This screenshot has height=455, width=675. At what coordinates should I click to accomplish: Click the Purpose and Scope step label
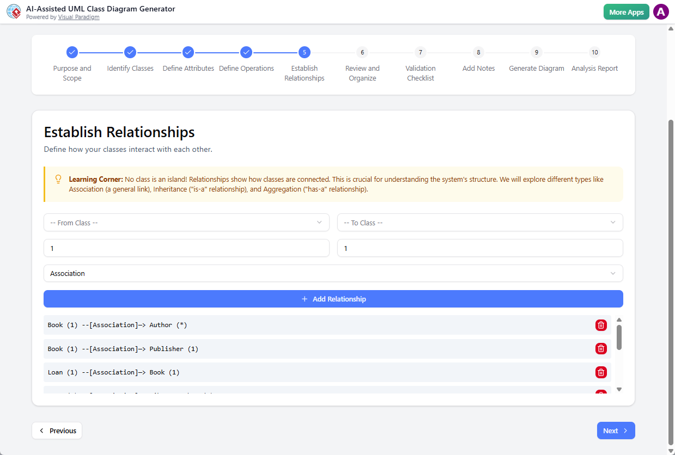(72, 73)
